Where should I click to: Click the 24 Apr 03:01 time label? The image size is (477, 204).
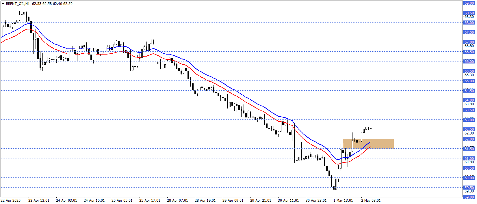pos(66,200)
